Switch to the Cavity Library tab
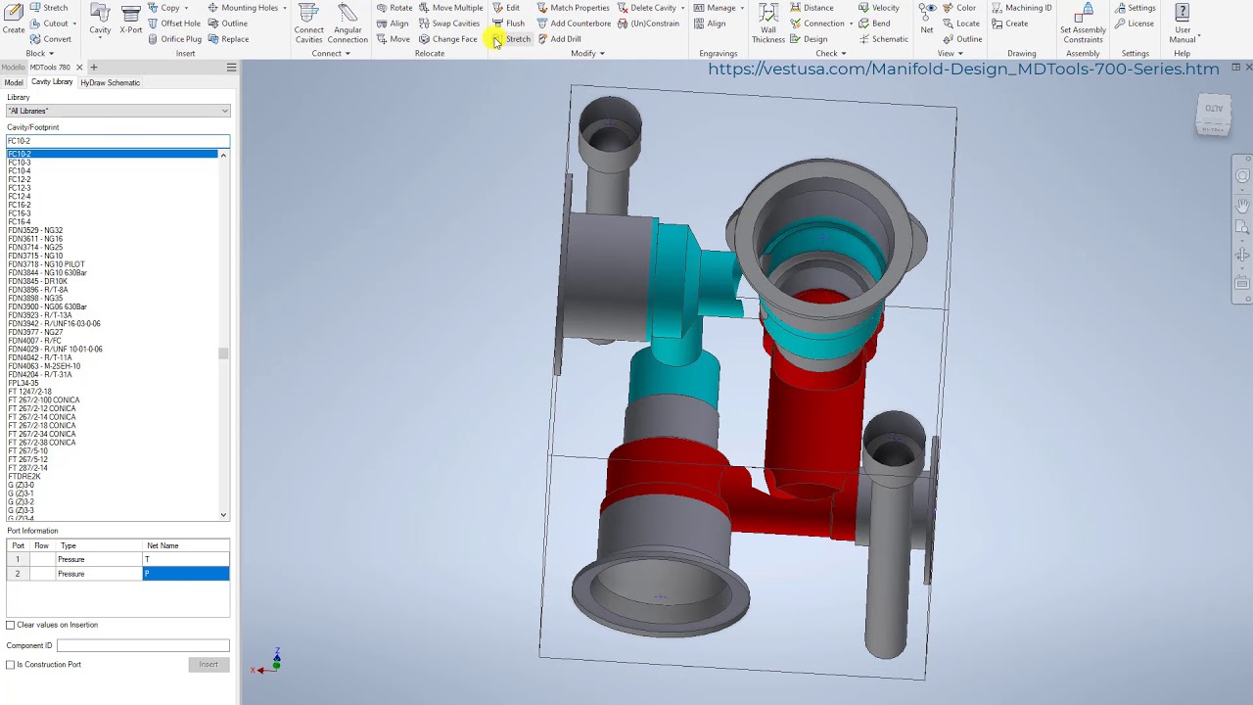1253x705 pixels. click(52, 82)
